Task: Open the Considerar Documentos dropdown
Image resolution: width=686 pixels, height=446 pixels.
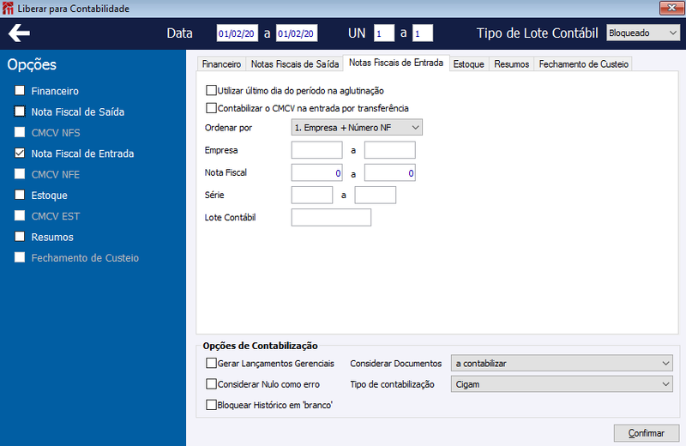Action: [x=562, y=364]
